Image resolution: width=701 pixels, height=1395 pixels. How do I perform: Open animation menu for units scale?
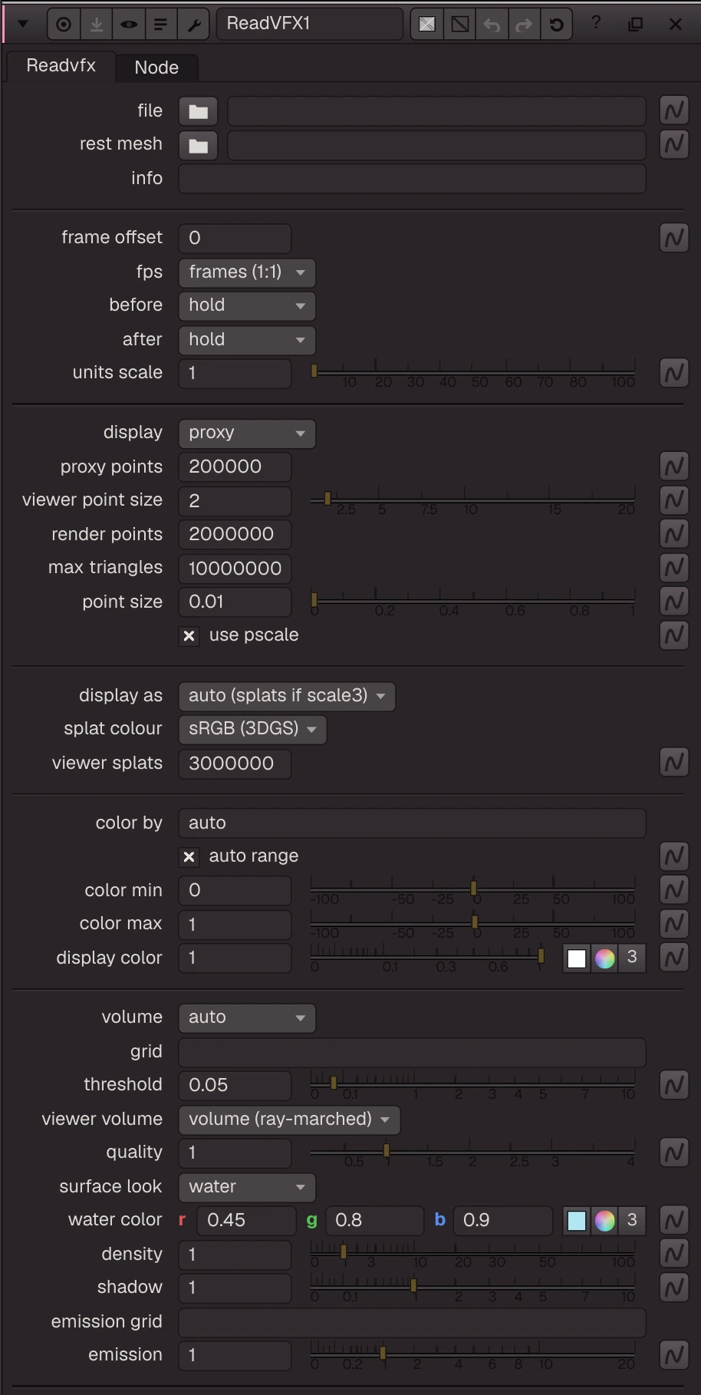point(674,373)
